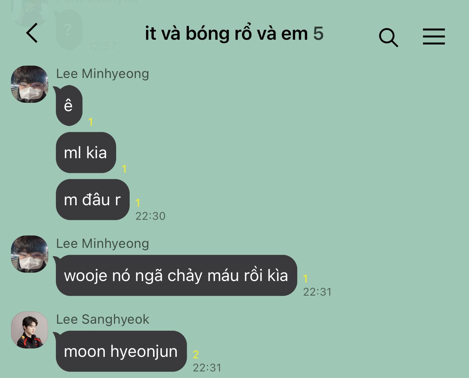
Task: Open Lee Minhyeong's second profile avatar
Action: tap(30, 254)
